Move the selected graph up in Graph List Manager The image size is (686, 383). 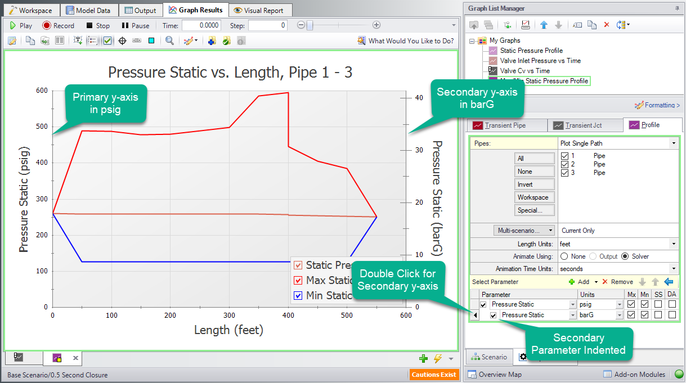coord(544,25)
